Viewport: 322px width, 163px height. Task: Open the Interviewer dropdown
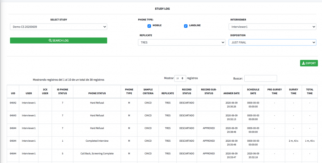click(x=272, y=27)
